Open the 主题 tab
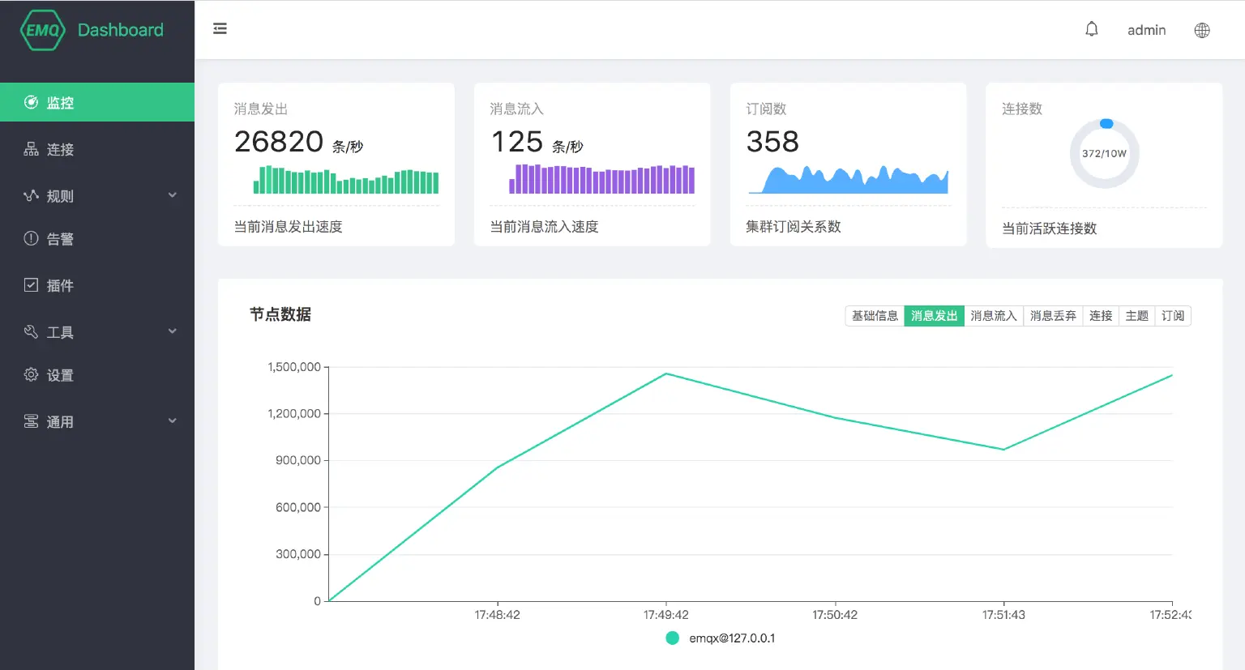 1136,315
